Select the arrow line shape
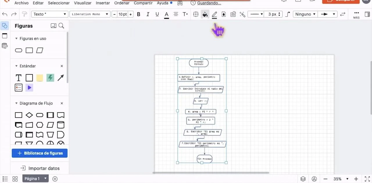This screenshot has height=183, width=372. (60, 78)
